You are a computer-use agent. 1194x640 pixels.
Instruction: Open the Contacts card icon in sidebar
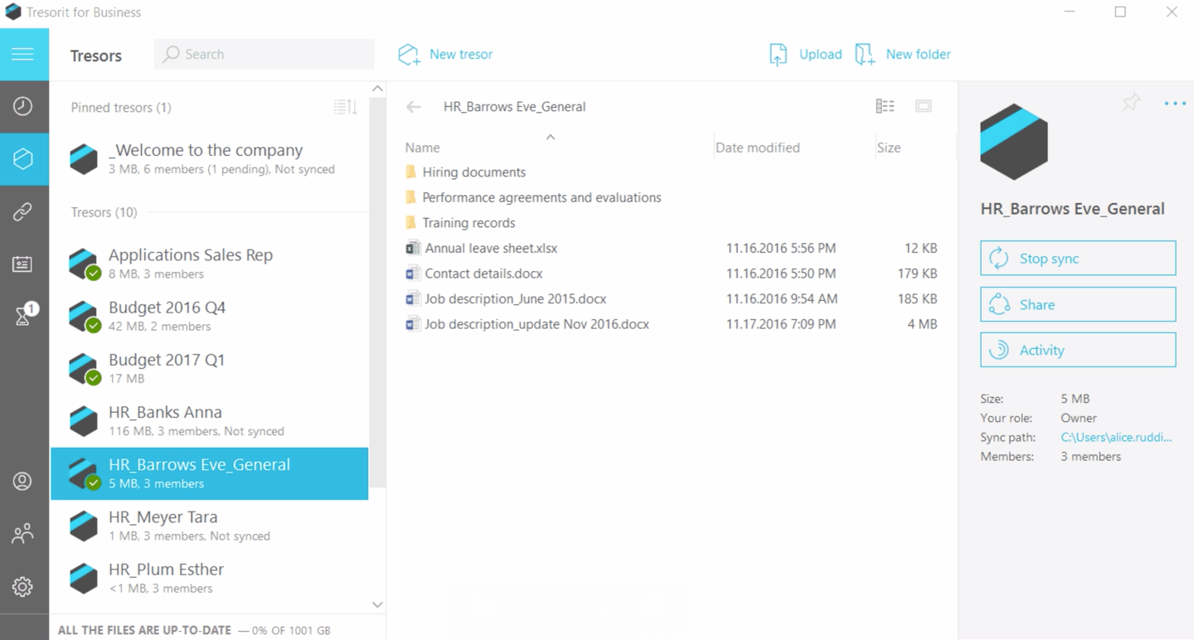[x=23, y=264]
